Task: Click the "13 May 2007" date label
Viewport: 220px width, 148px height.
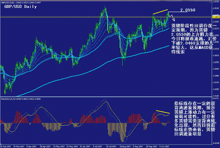Action: tap(58, 146)
